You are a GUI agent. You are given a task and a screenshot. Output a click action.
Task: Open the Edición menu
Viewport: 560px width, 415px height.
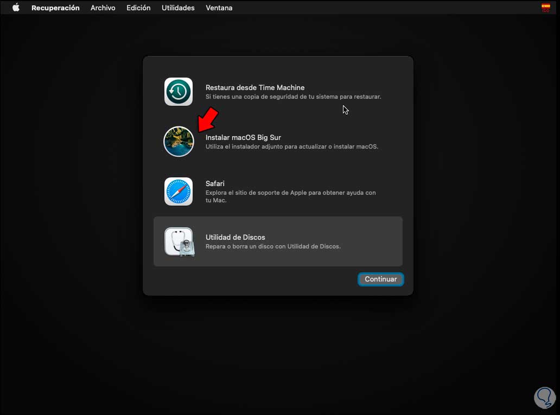(138, 8)
